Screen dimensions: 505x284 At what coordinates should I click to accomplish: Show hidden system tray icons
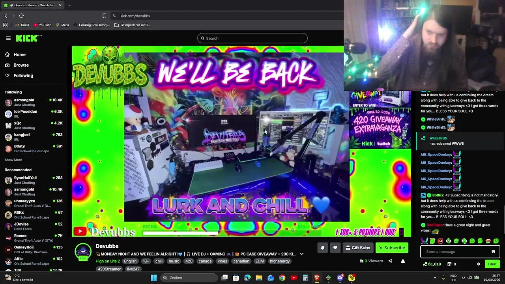coord(435,278)
